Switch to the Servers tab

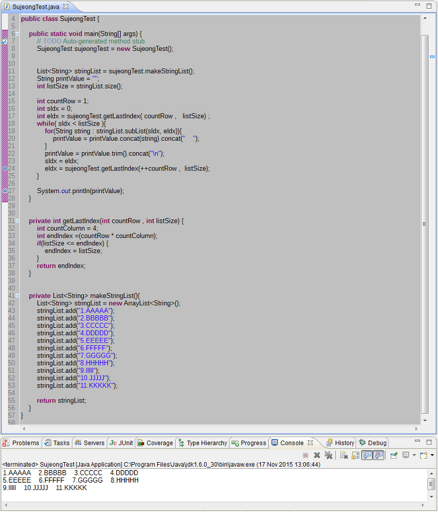tap(89, 443)
